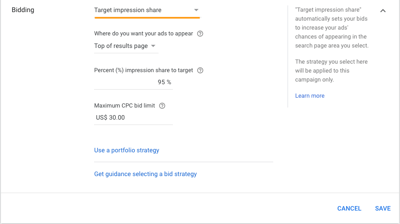400x224 pixels.
Task: Open Use a portfolio strategy link
Action: pos(126,150)
